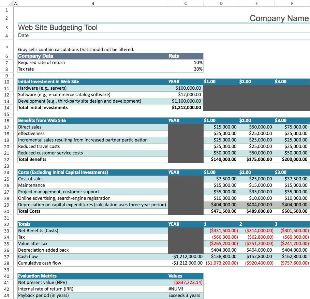
Task: Click row number 41
Action: coord(6,282)
